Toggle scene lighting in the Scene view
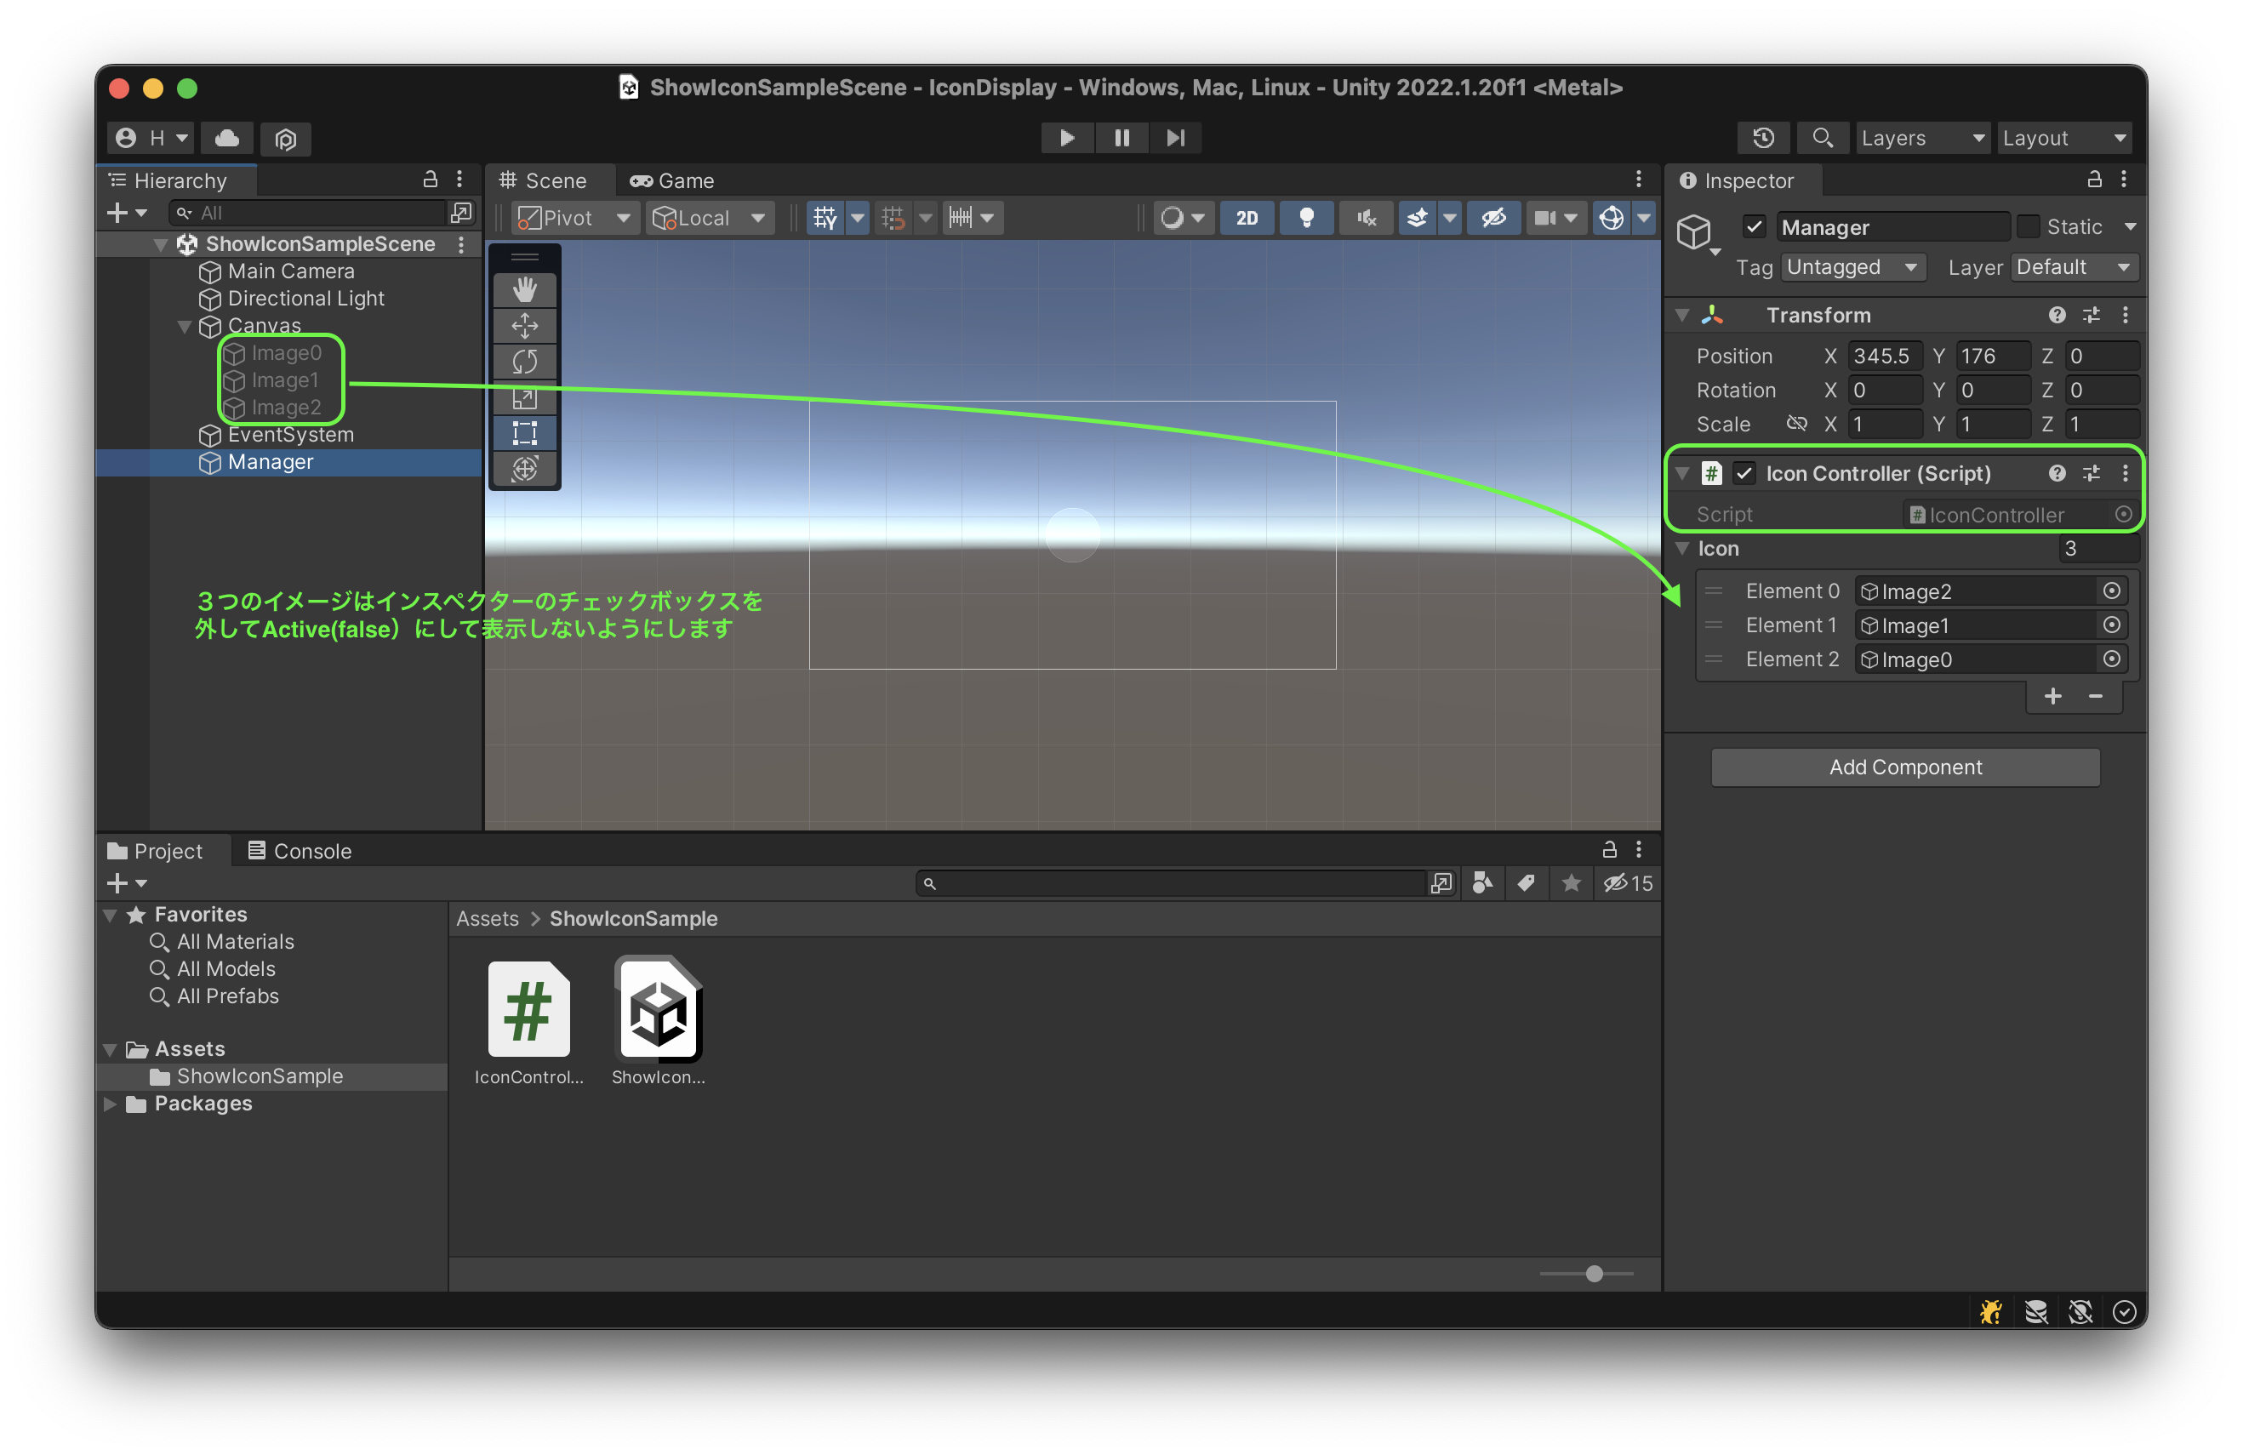The height and width of the screenshot is (1455, 2243). pos(1307,218)
